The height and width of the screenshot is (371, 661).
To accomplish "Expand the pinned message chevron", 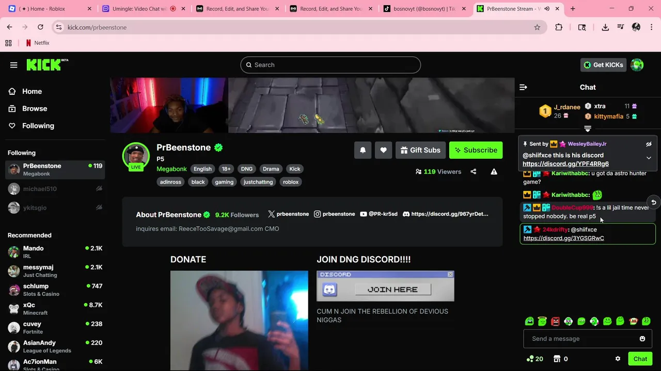I will coord(649,158).
